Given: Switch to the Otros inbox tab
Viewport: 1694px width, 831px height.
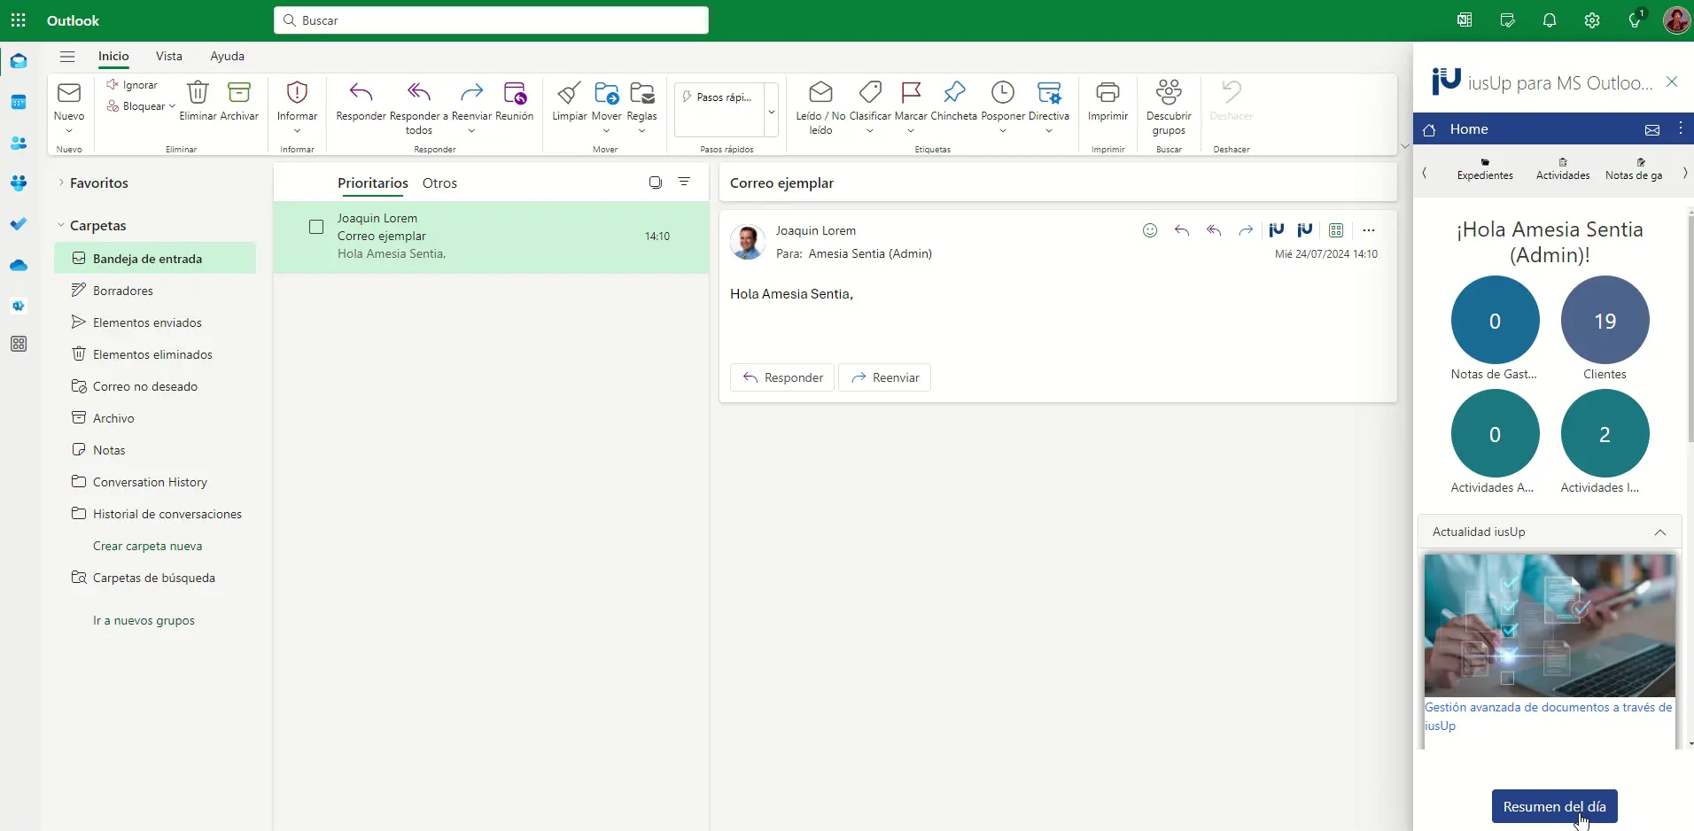Looking at the screenshot, I should 439,183.
